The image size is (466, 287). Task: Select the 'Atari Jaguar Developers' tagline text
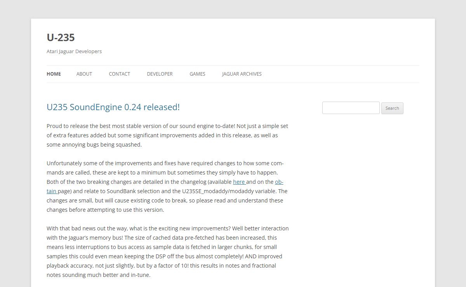[x=74, y=51]
